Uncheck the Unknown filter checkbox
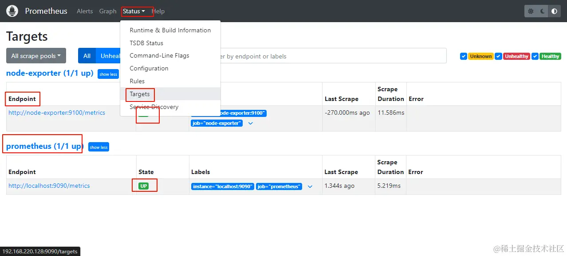This screenshot has height=256, width=567. [x=464, y=56]
